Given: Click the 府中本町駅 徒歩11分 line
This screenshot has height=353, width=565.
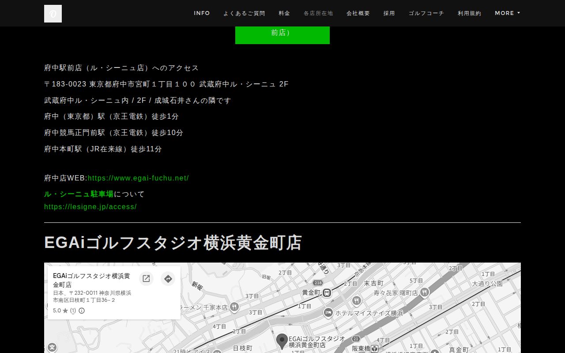Looking at the screenshot, I should click(103, 149).
